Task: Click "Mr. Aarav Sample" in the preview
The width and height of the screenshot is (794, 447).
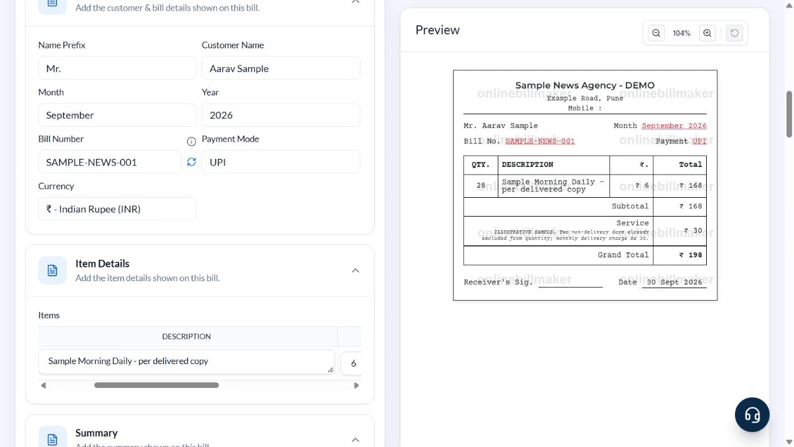Action: tap(501, 126)
